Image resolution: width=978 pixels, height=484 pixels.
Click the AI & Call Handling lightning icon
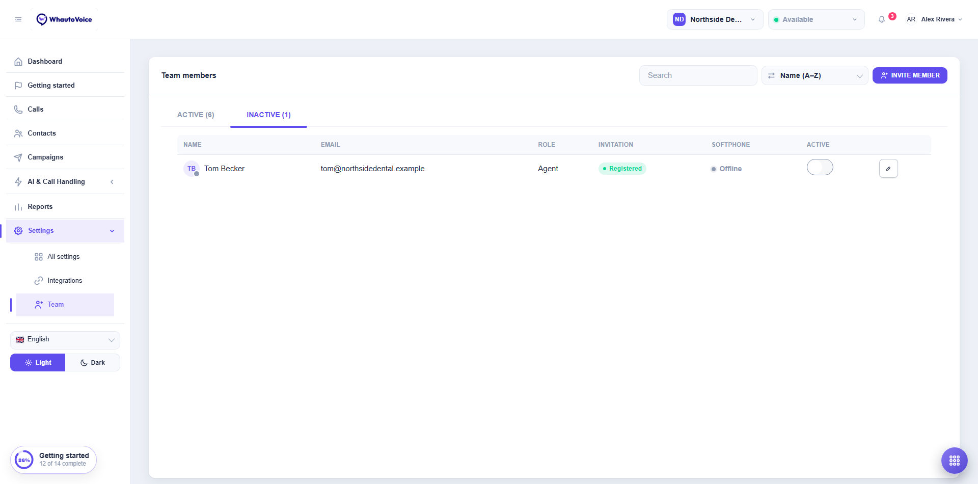(18, 182)
